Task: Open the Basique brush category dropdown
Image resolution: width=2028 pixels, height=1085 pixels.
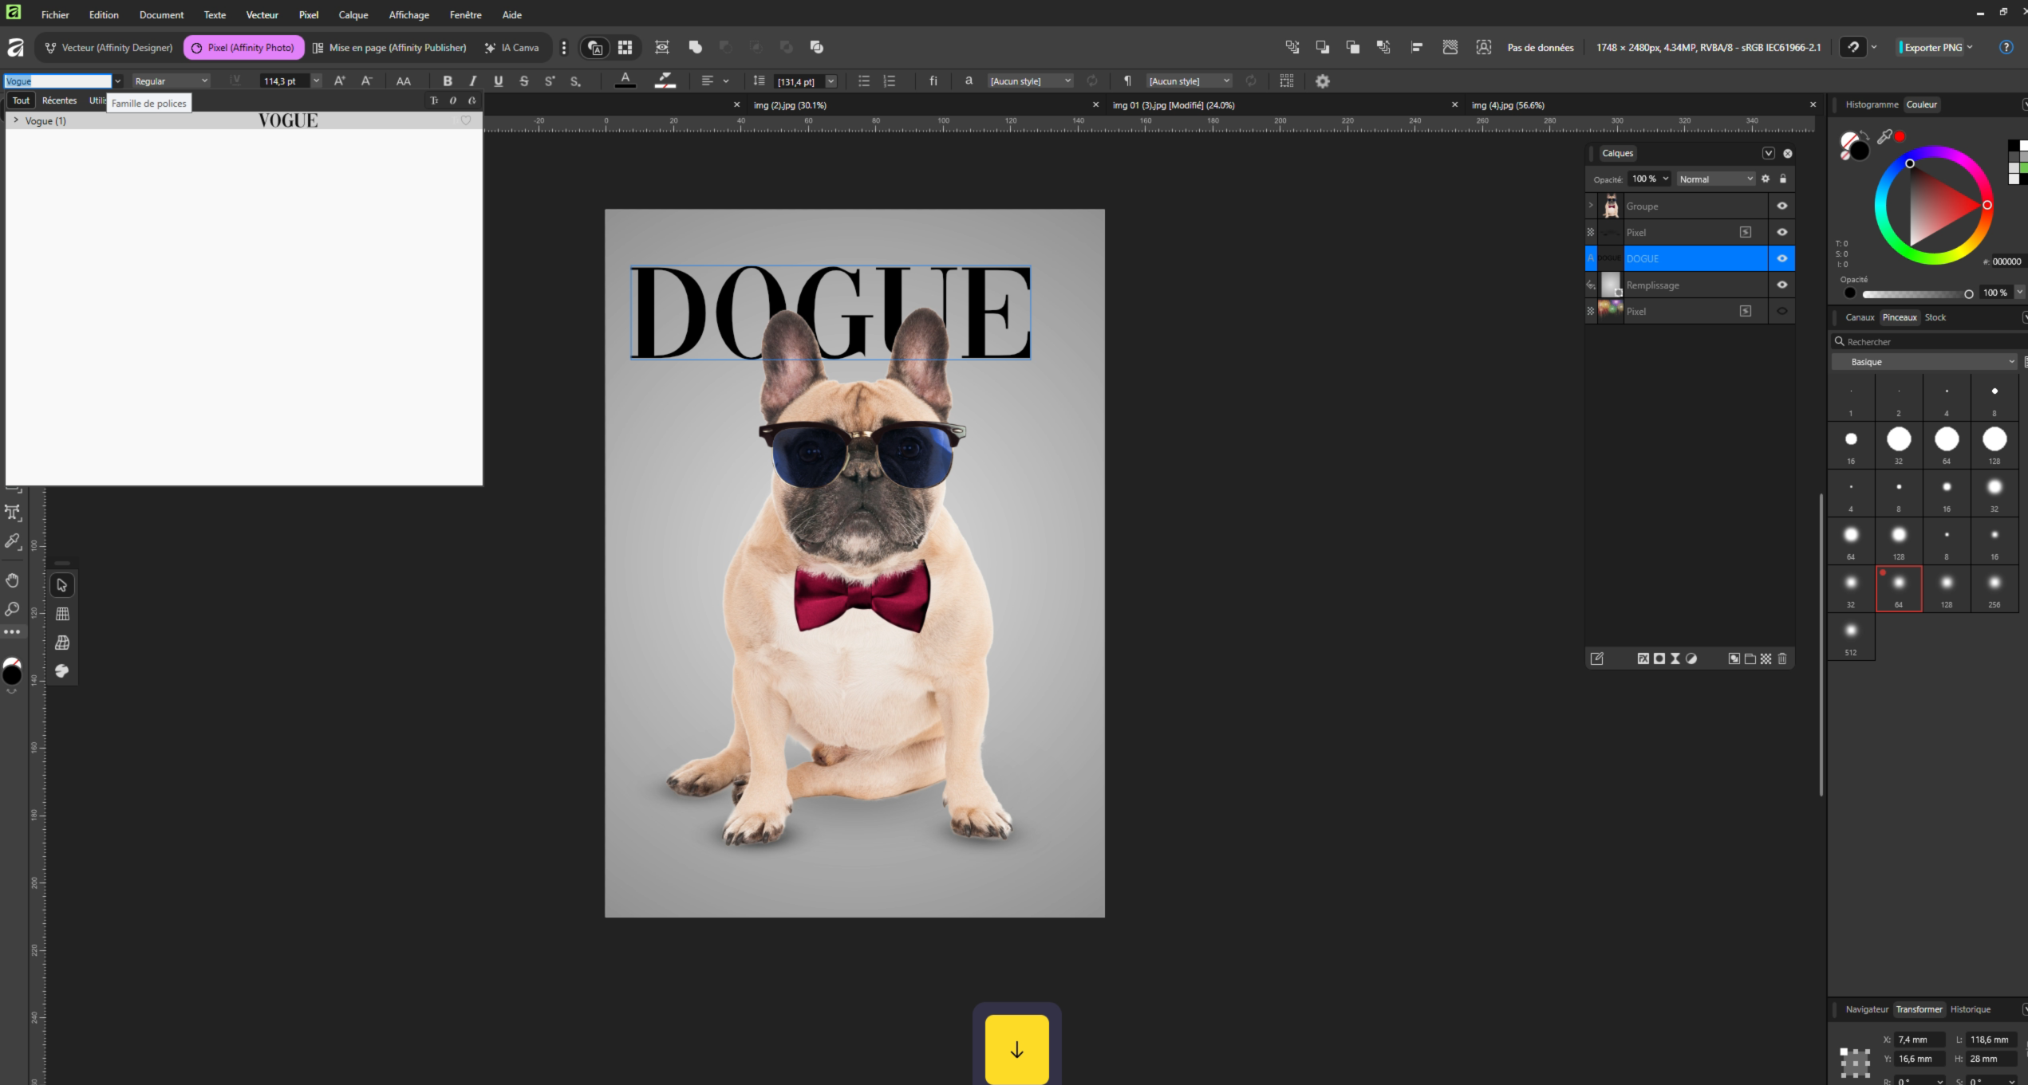Action: (1923, 362)
